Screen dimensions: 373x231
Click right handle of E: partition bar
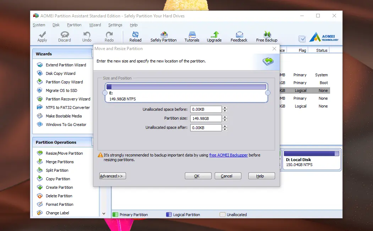pyautogui.click(x=268, y=93)
